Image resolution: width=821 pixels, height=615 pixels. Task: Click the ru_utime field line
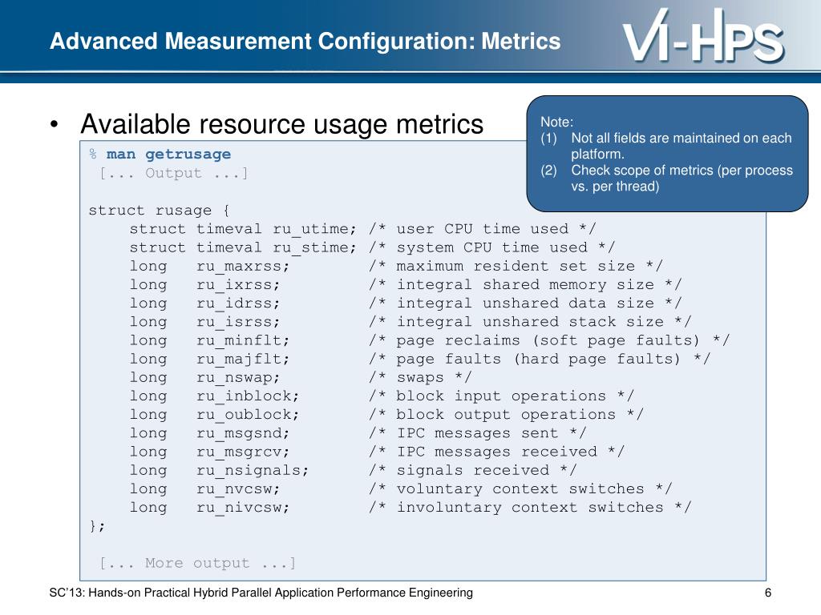point(362,229)
